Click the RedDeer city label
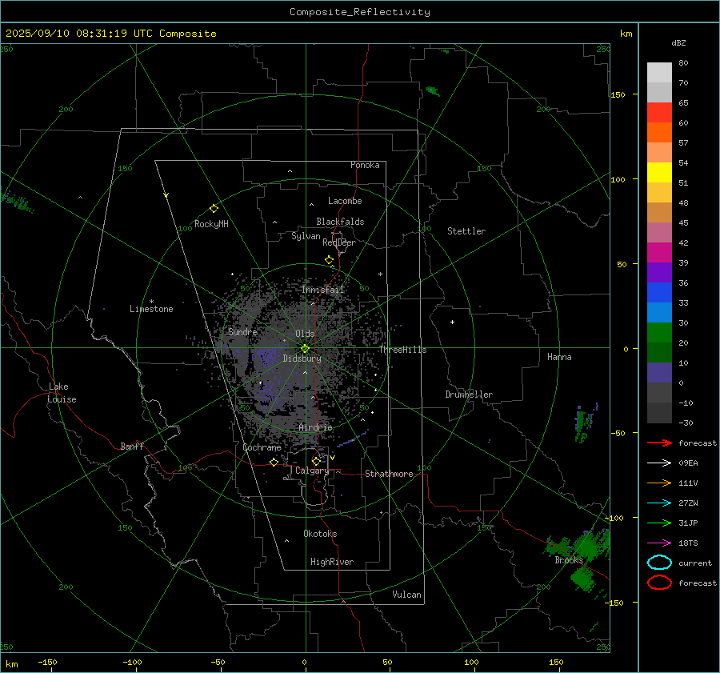 pos(339,242)
